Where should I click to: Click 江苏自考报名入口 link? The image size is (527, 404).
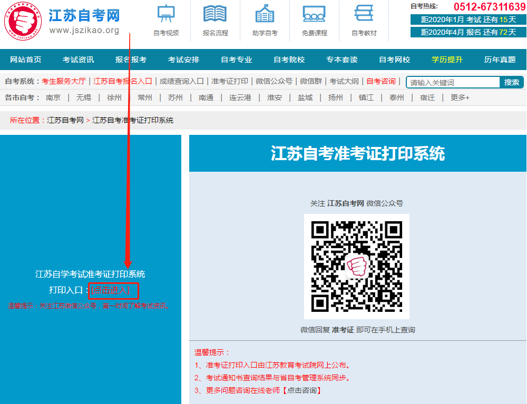coord(123,81)
